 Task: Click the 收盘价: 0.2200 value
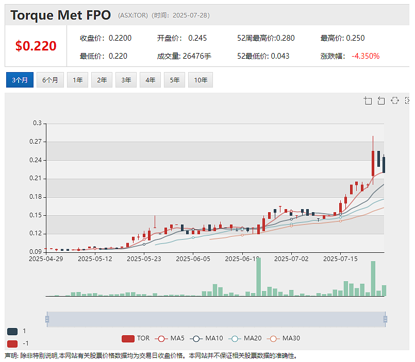(106, 38)
